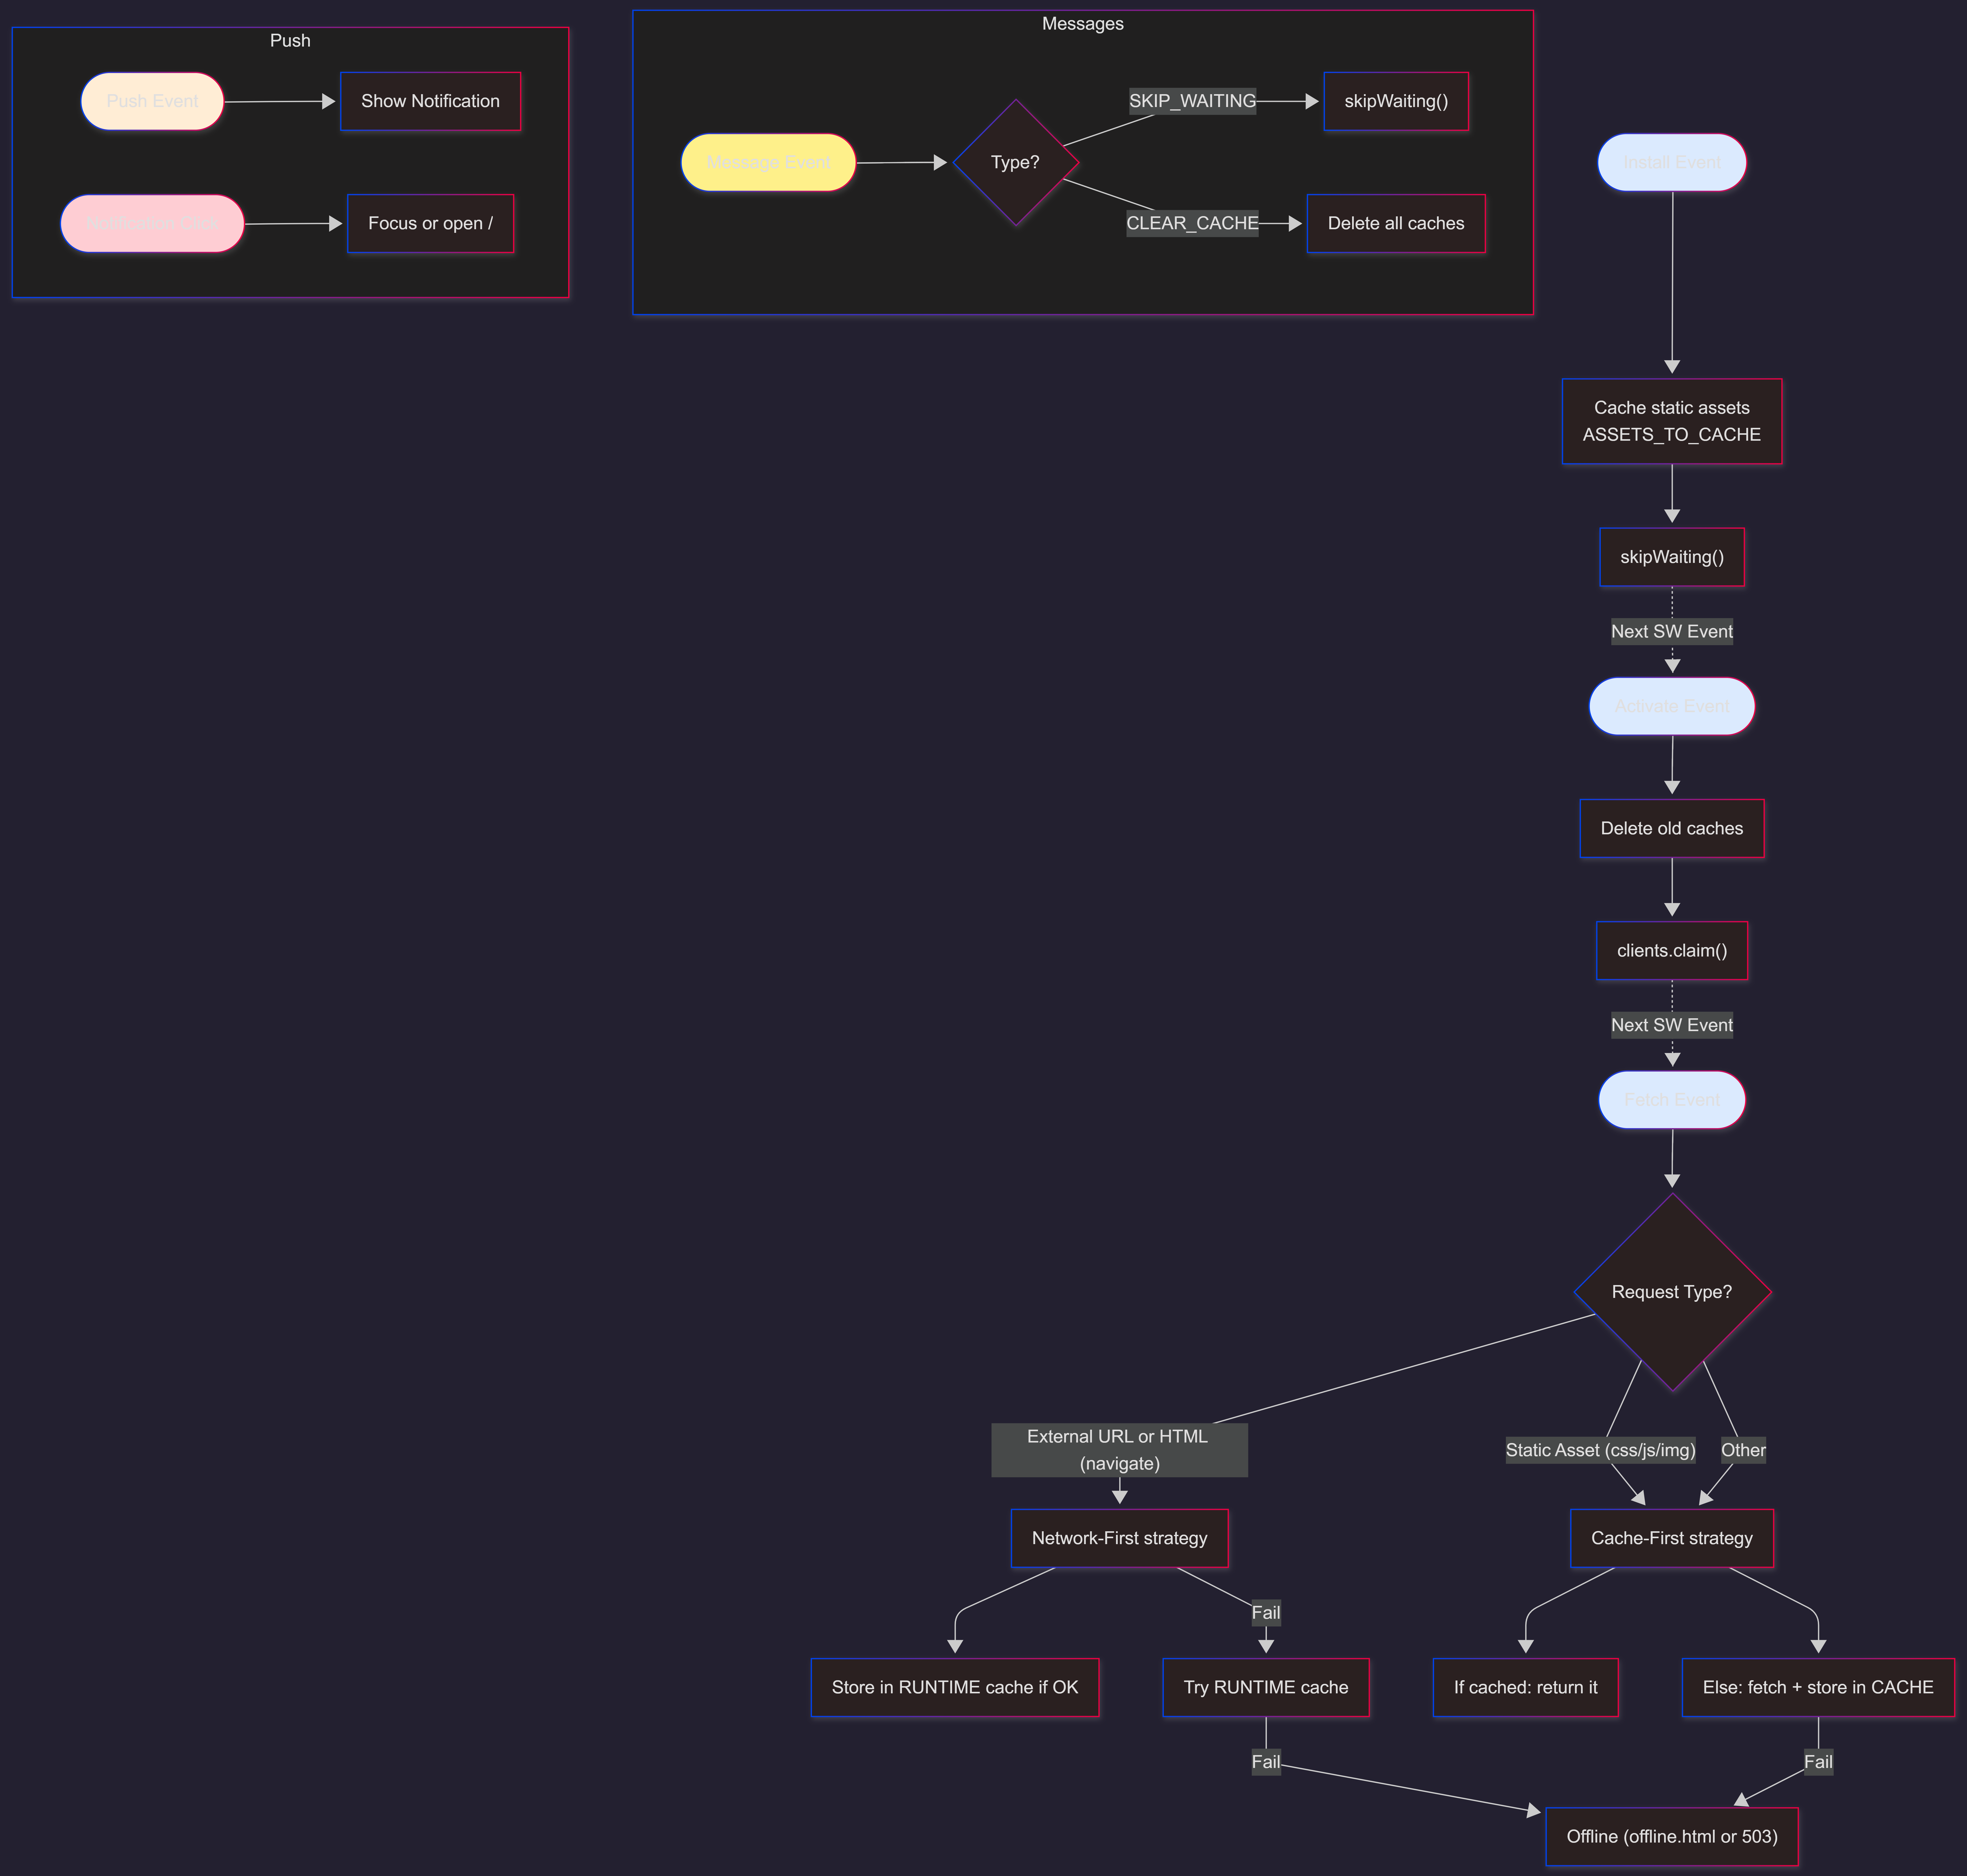Click the clients.claim() box
Screen dimensions: 1967x1876
tap(1671, 950)
